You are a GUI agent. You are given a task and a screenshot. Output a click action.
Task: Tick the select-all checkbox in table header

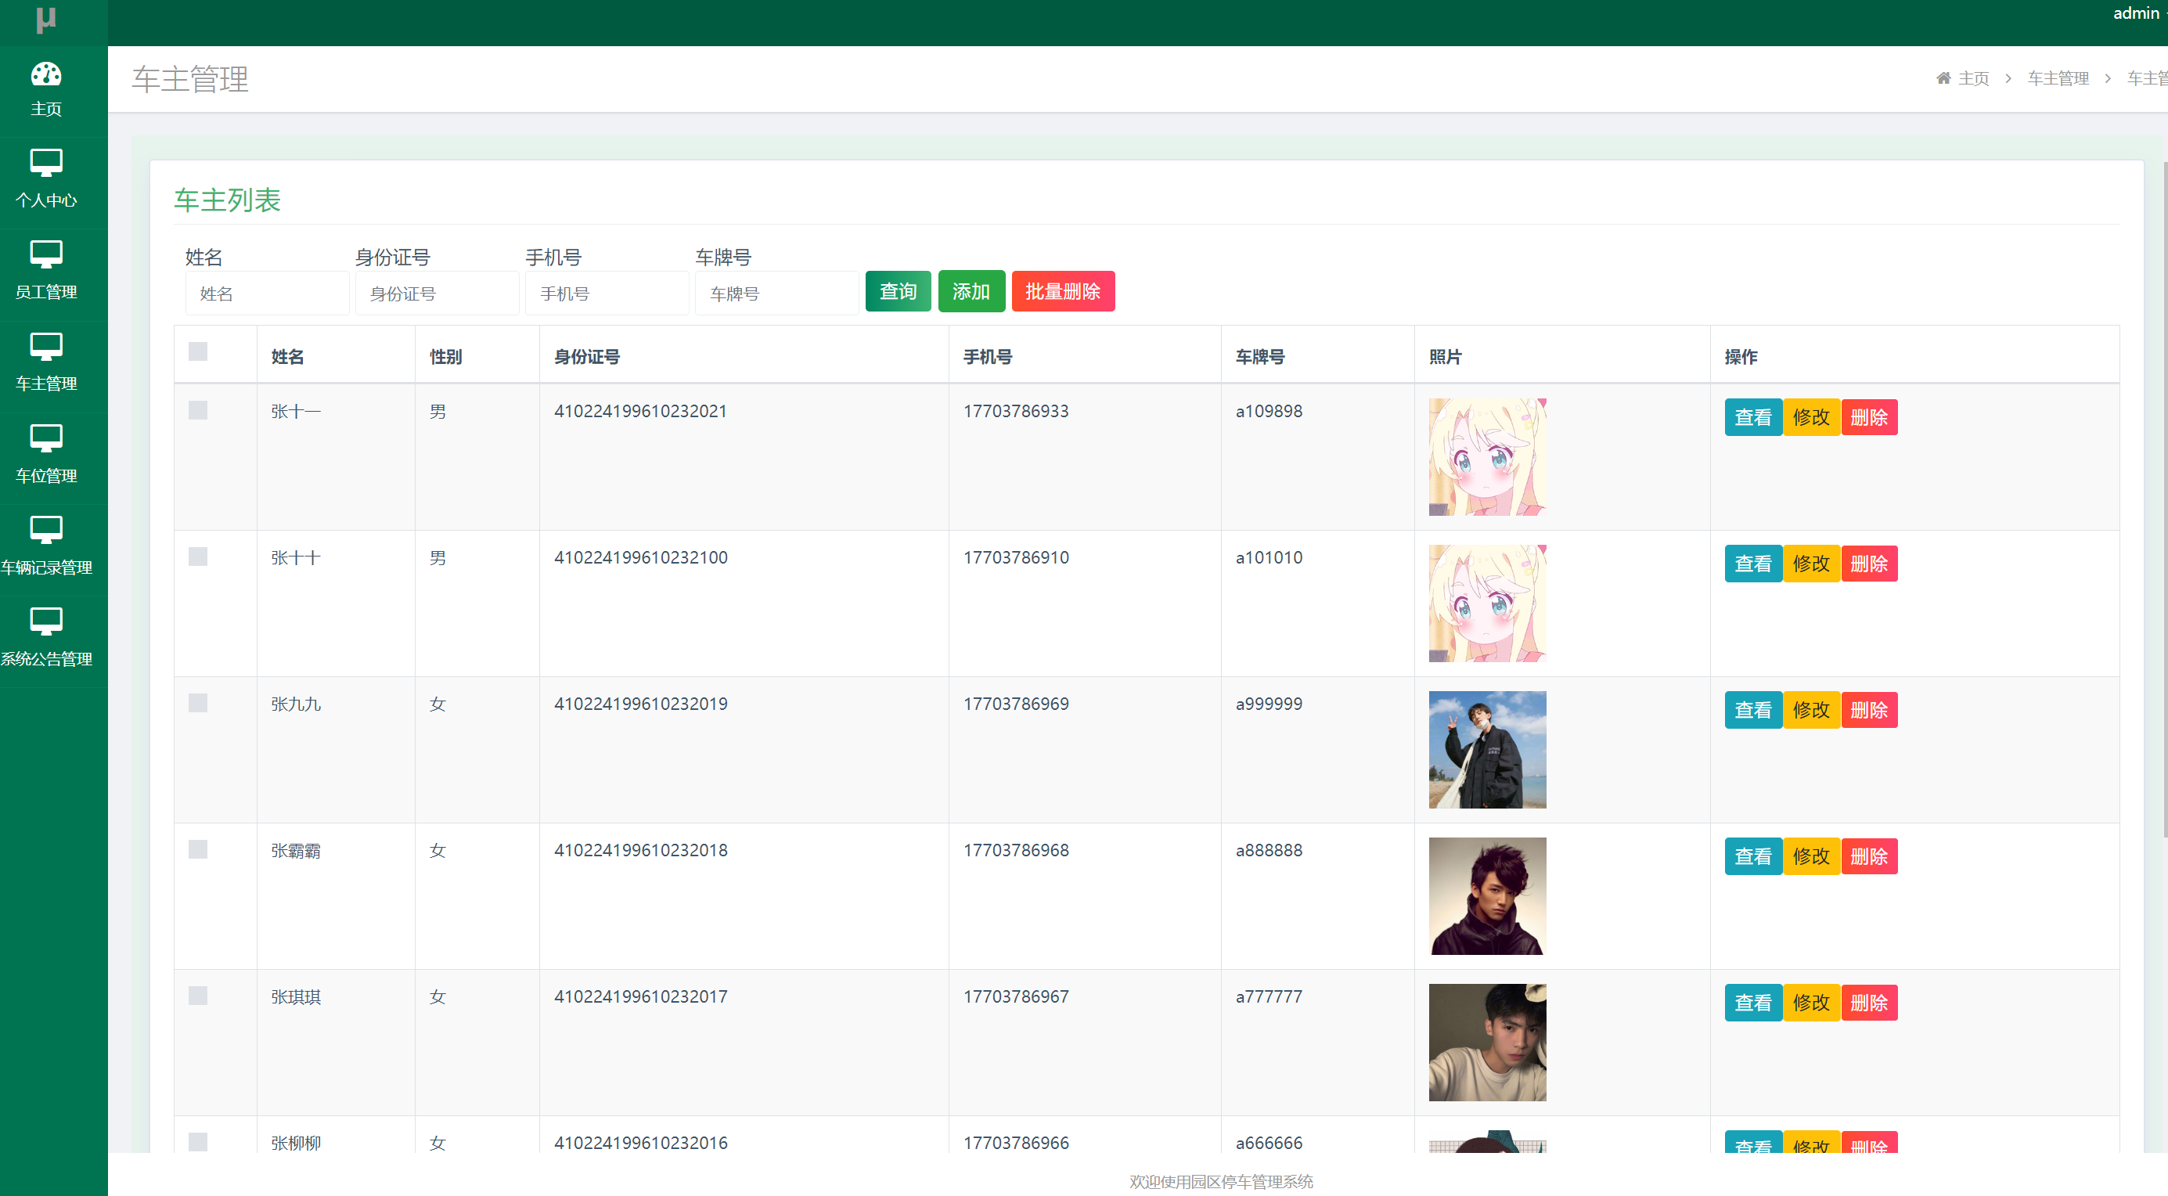point(198,351)
